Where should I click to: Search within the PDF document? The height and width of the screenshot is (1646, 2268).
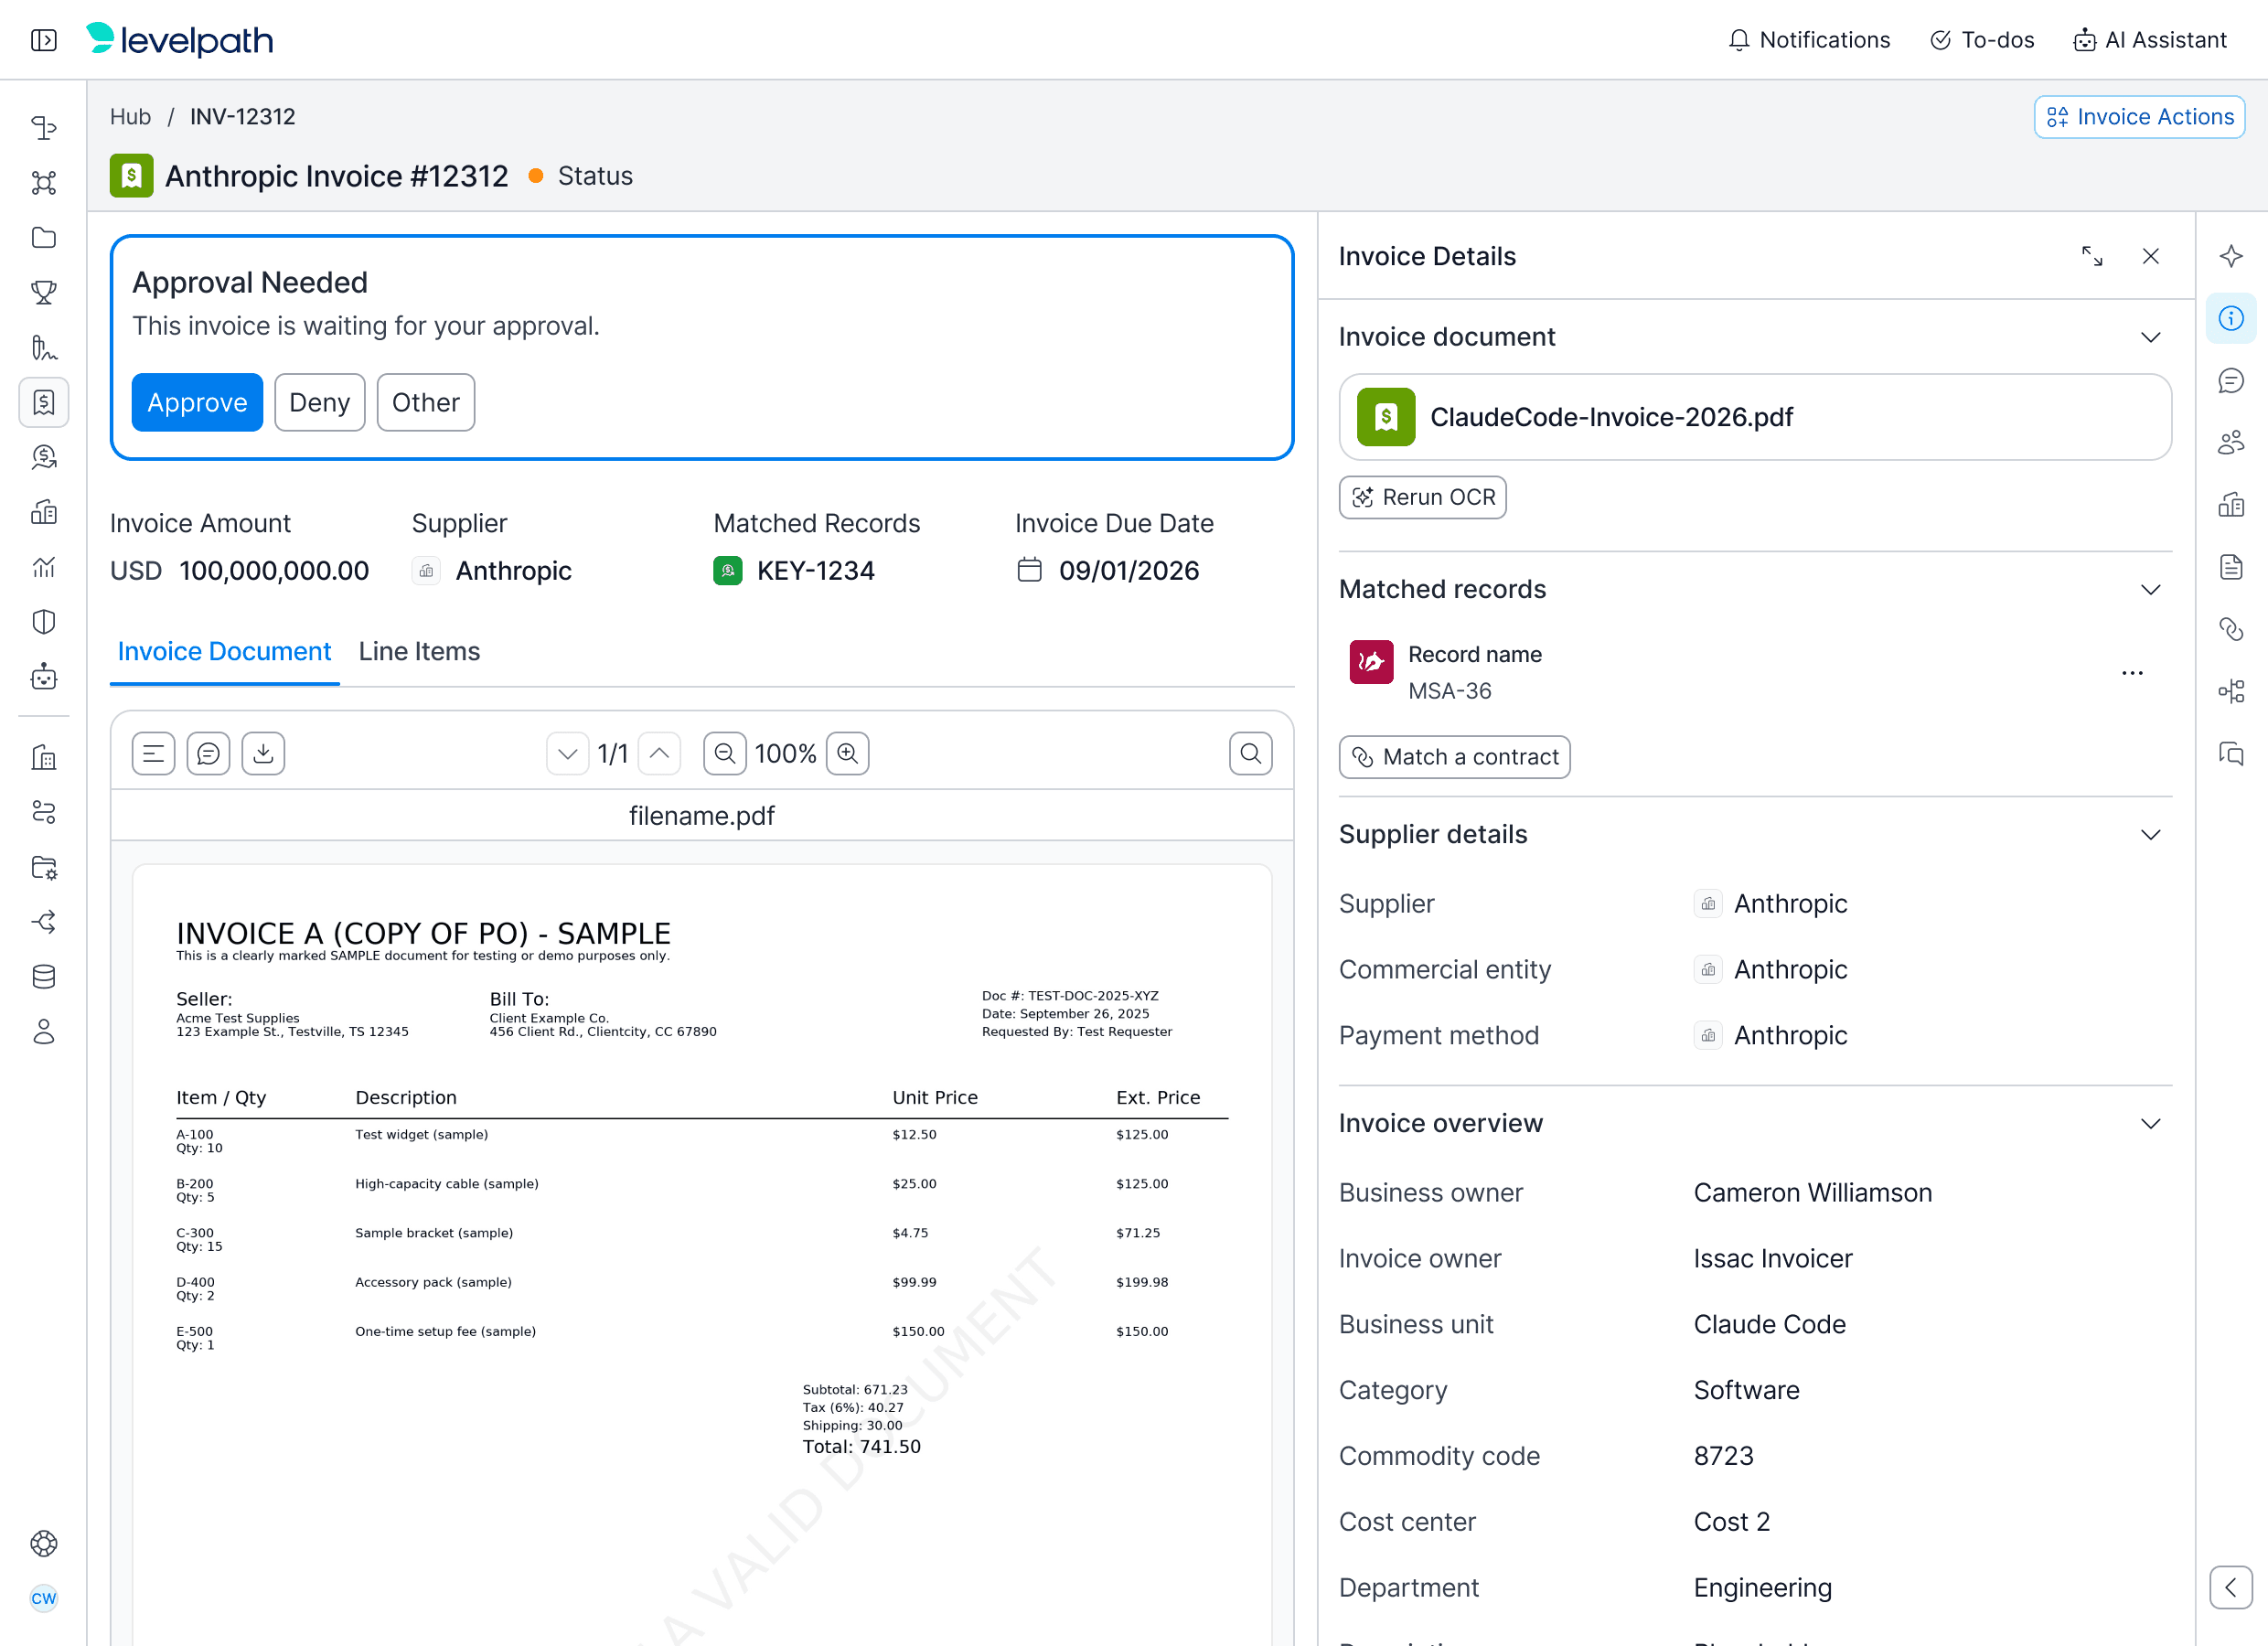(x=1250, y=753)
